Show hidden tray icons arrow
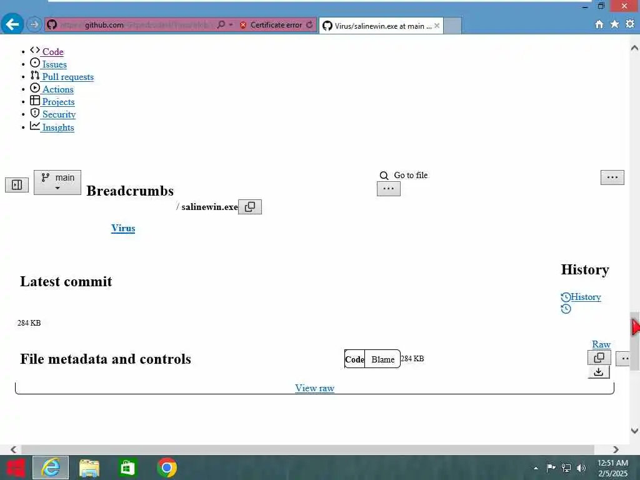The height and width of the screenshot is (480, 640). click(536, 468)
